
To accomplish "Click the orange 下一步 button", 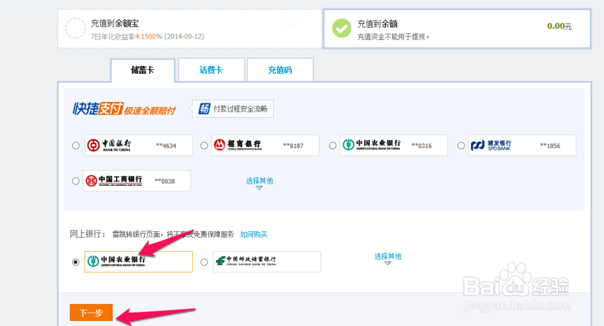I will (x=91, y=313).
